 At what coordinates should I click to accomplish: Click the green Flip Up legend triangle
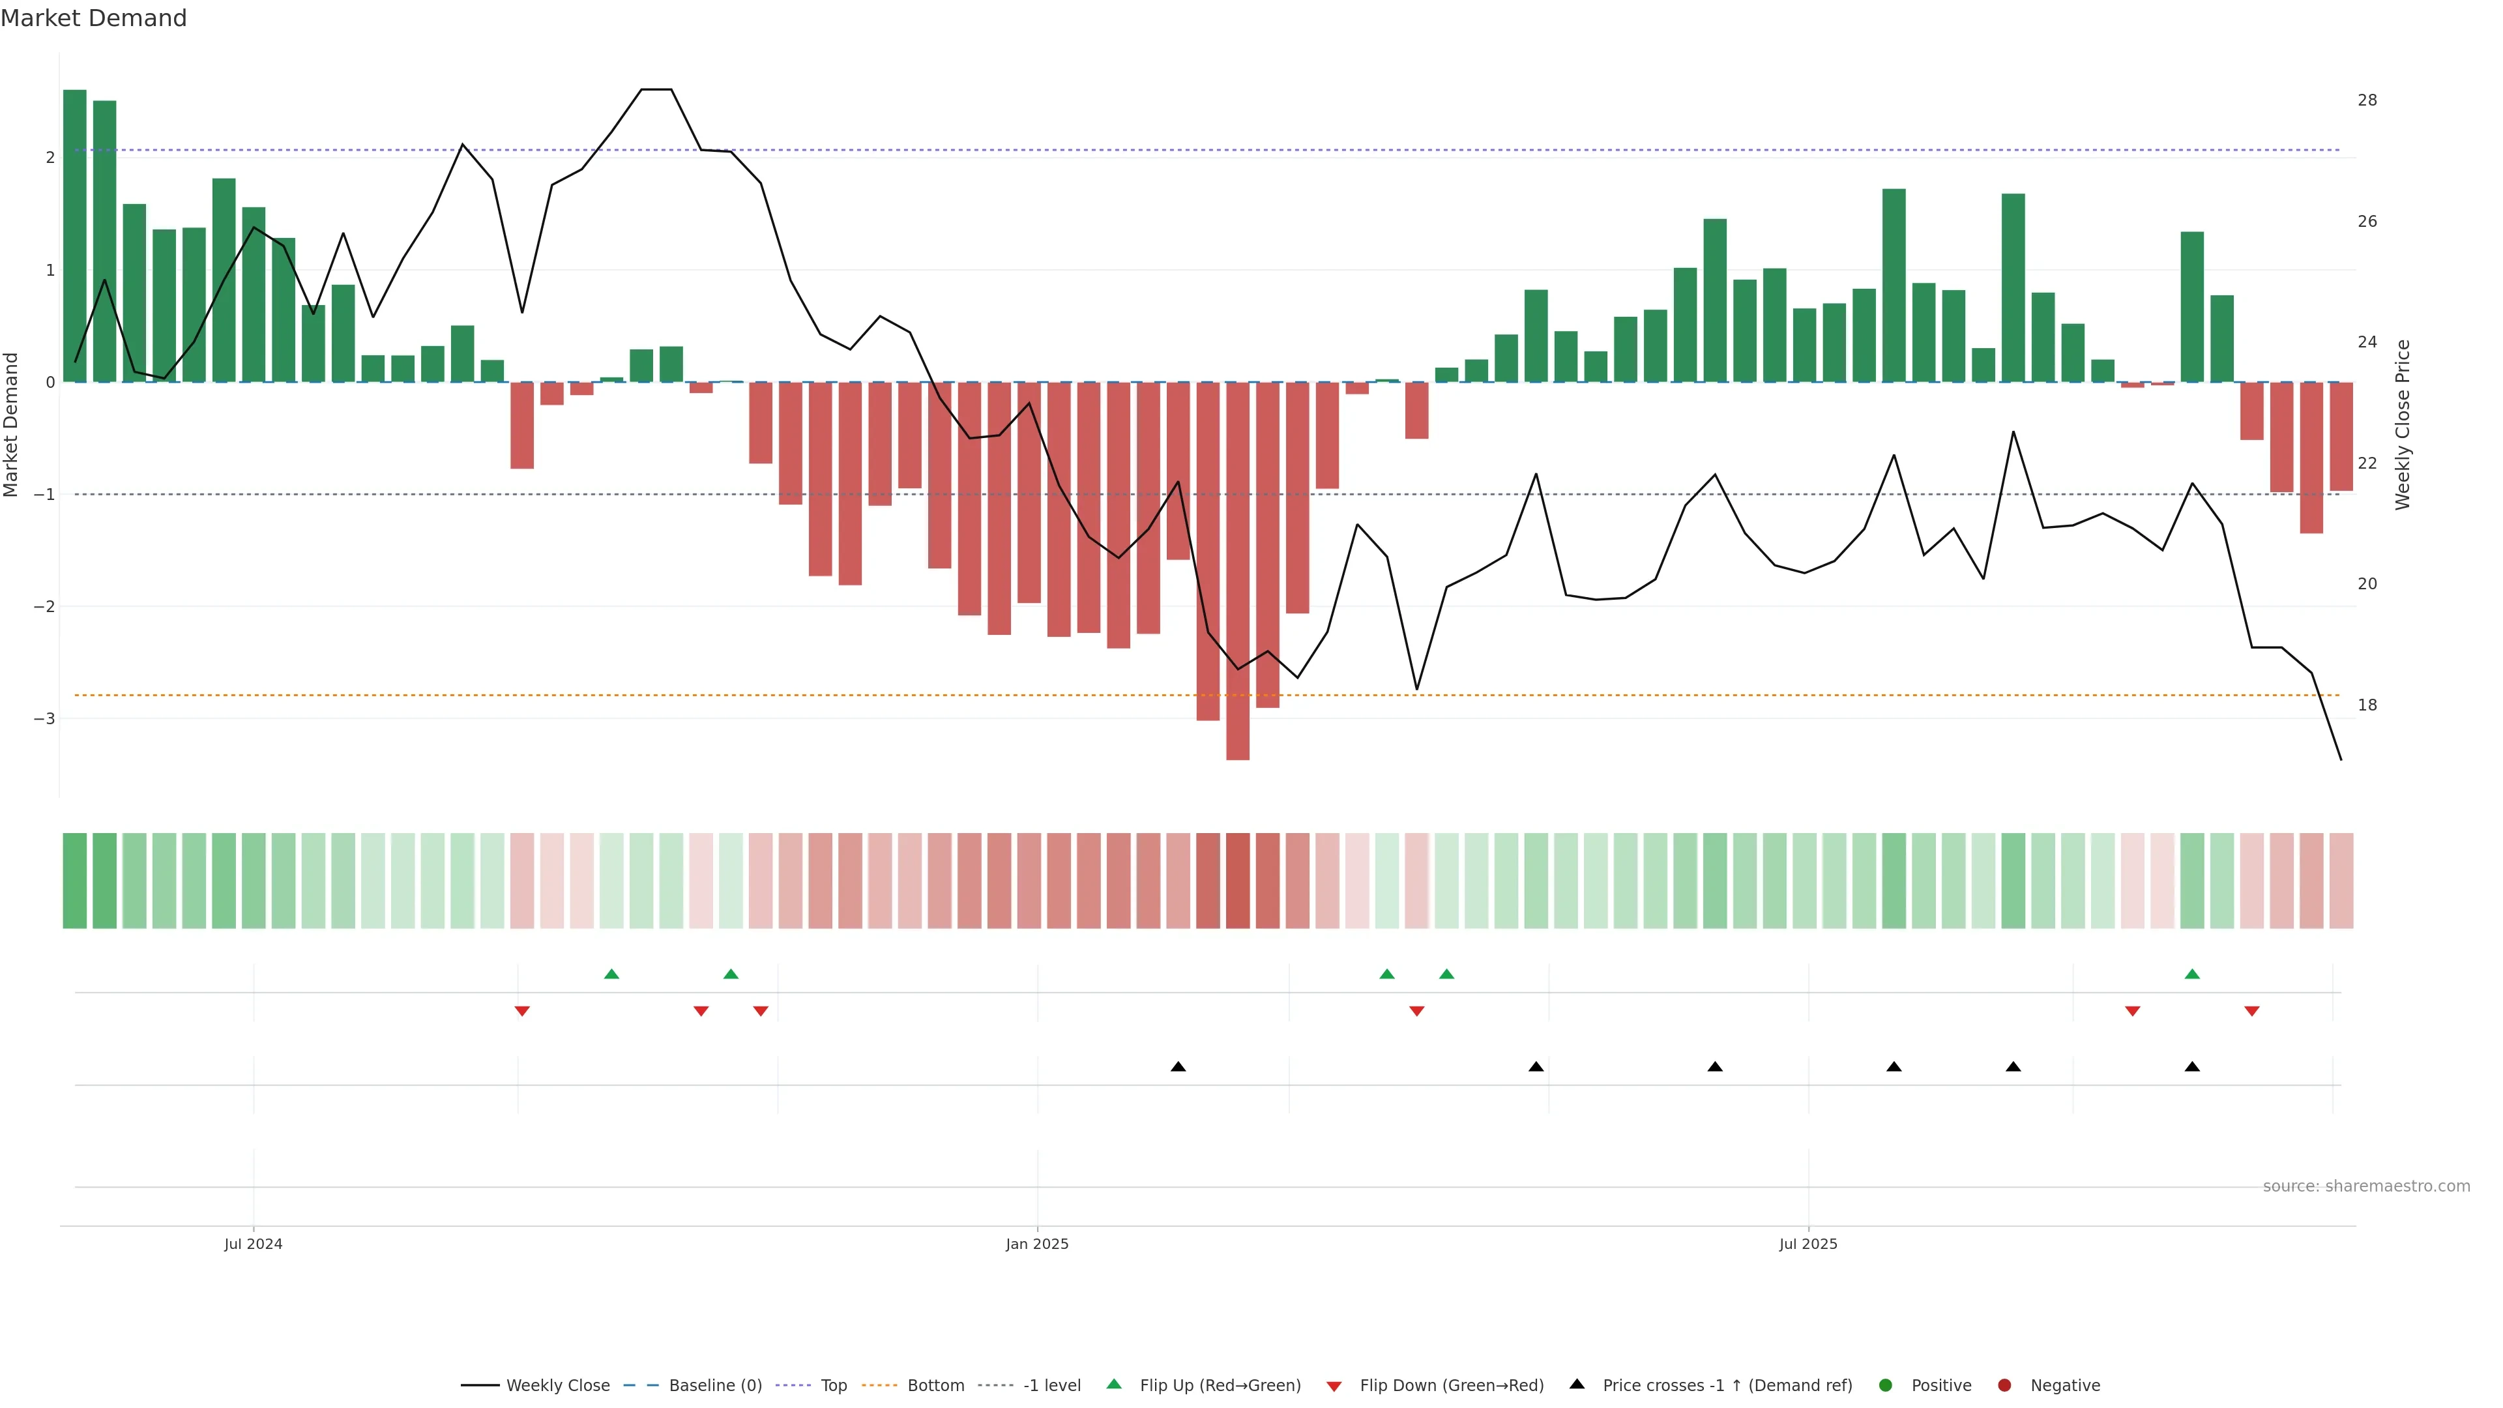tap(1113, 1384)
